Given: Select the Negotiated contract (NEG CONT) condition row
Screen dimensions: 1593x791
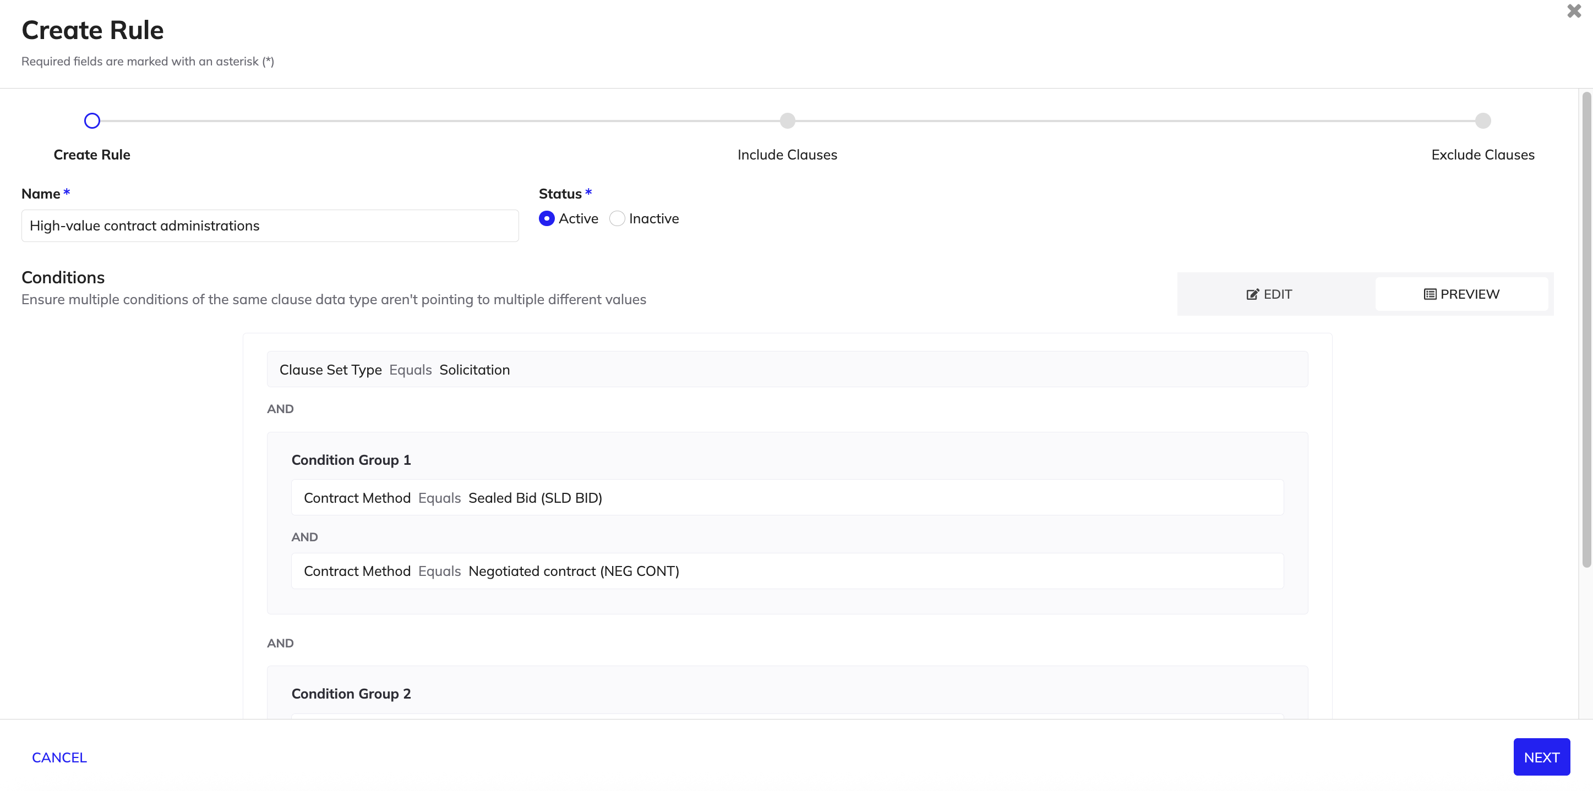Looking at the screenshot, I should [787, 571].
